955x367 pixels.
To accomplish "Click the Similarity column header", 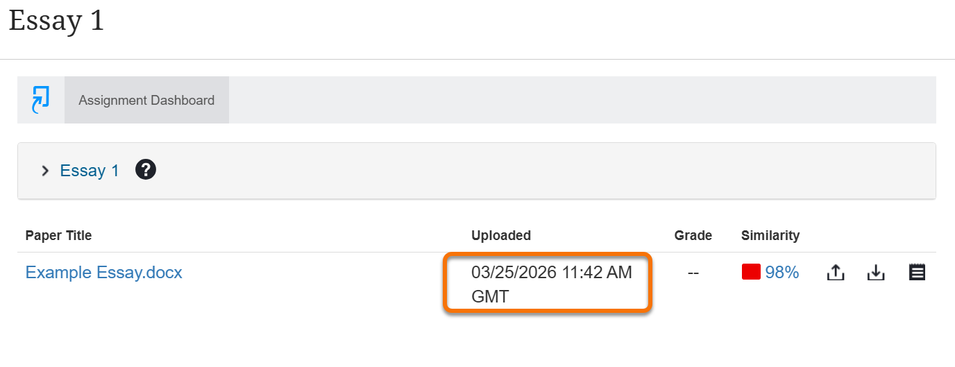I will [x=770, y=235].
